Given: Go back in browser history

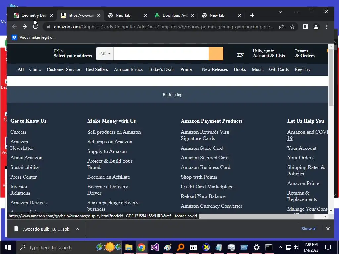Looking at the screenshot, I should pos(14,27).
